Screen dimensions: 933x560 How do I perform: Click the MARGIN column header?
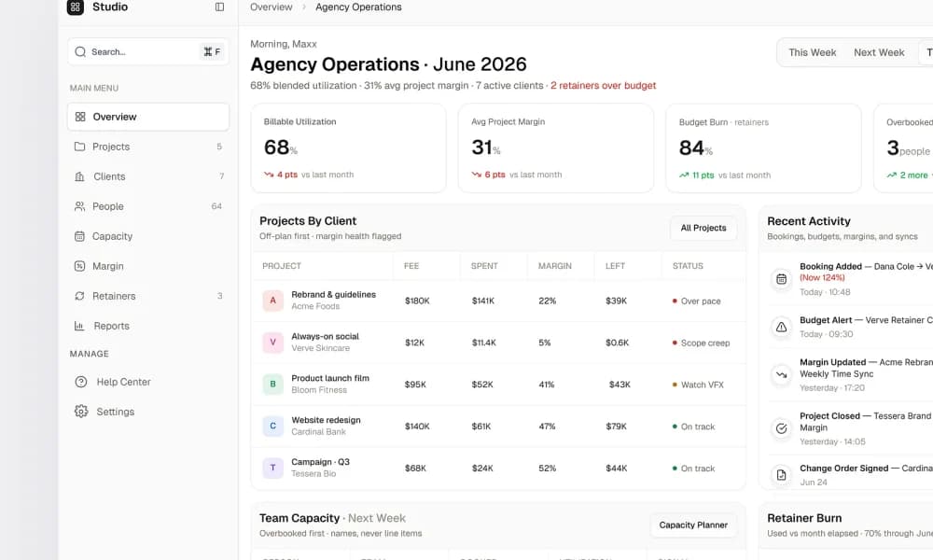click(x=554, y=266)
